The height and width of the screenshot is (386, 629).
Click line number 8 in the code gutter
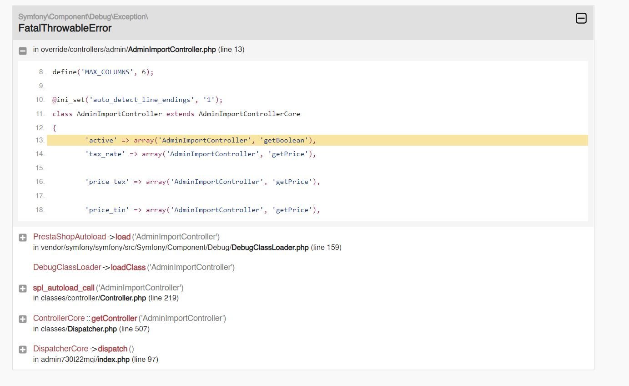point(42,72)
